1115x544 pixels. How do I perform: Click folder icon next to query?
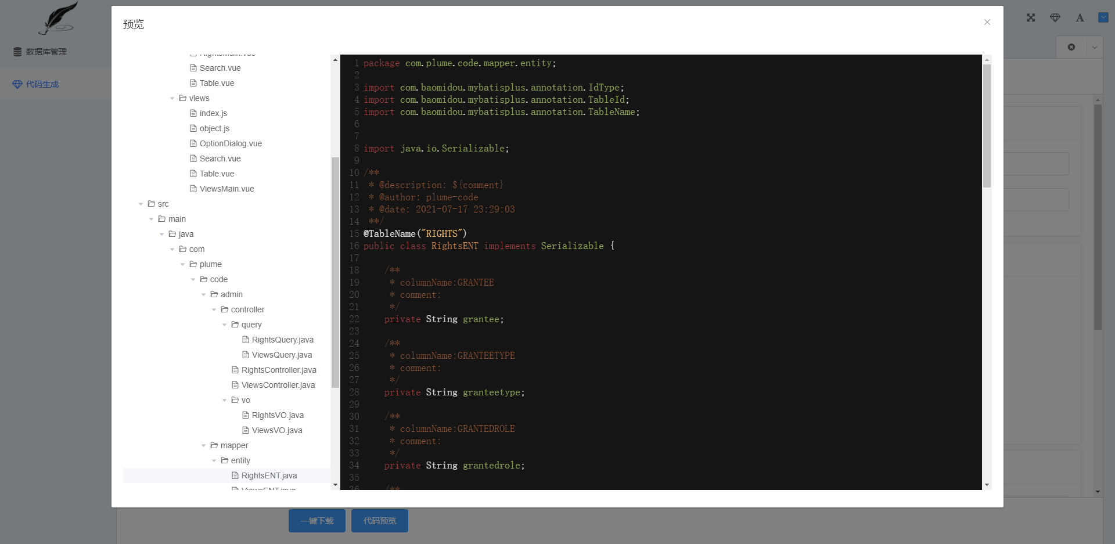(x=235, y=325)
